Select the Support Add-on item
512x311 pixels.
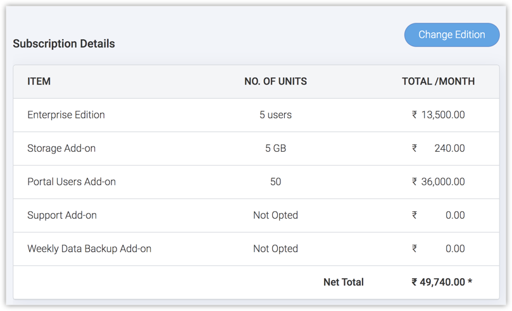pyautogui.click(x=62, y=216)
